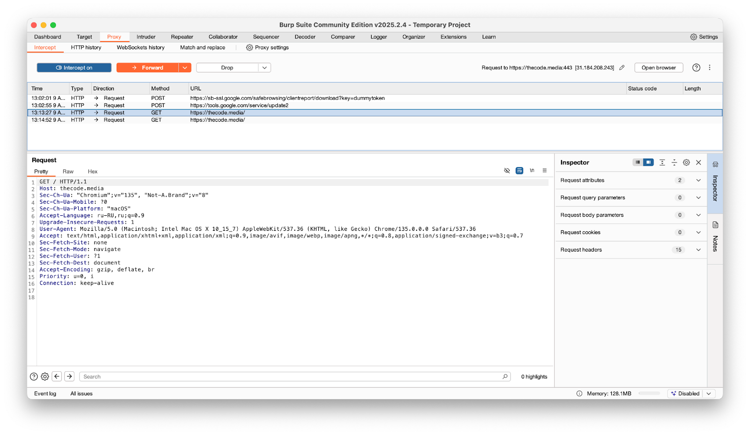Open the Forward button dropdown arrow

click(x=185, y=68)
